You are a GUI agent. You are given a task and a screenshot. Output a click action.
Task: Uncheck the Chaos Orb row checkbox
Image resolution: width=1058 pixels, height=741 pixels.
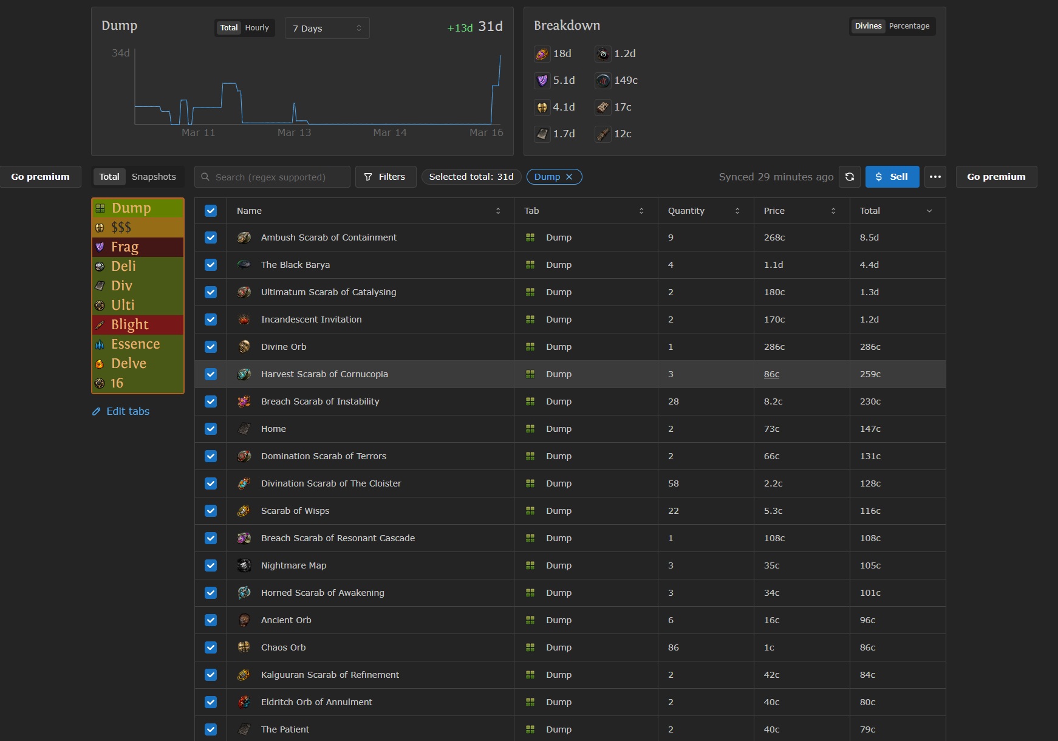(x=211, y=647)
